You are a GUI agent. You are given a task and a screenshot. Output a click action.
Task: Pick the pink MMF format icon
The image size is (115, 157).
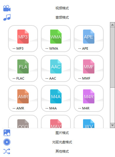tap(89, 66)
